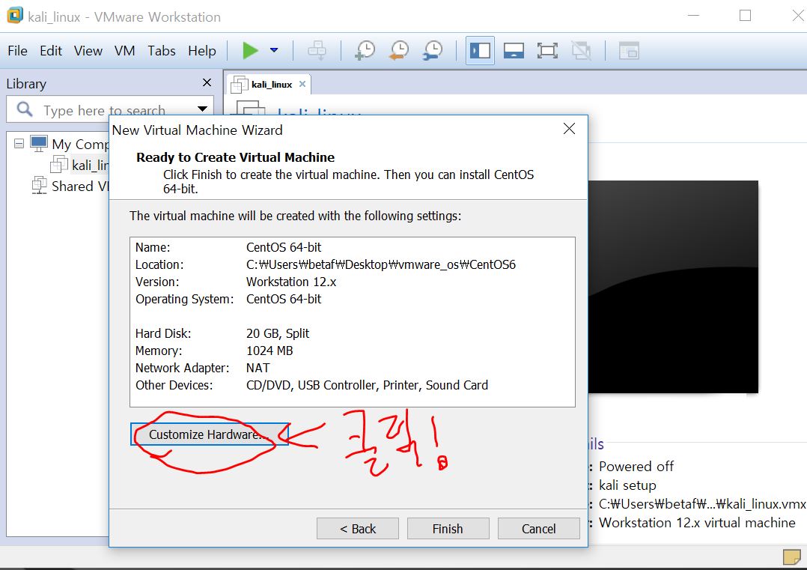Go back with the Back button
Image resolution: width=807 pixels, height=570 pixels.
click(x=358, y=528)
